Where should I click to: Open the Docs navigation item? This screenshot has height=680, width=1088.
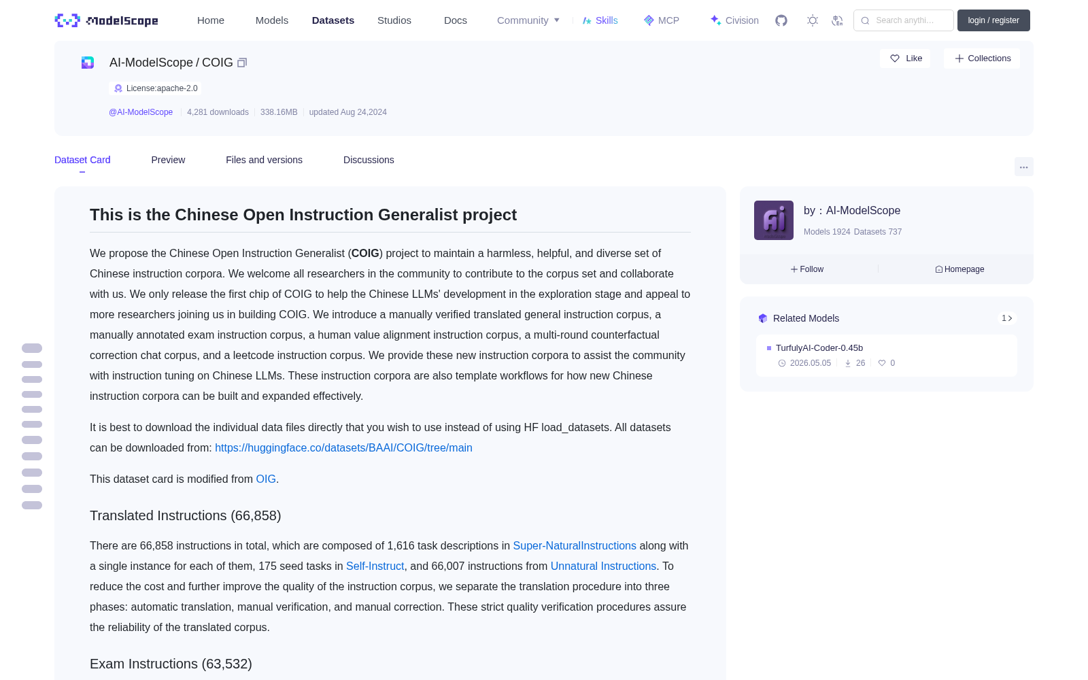click(x=456, y=20)
